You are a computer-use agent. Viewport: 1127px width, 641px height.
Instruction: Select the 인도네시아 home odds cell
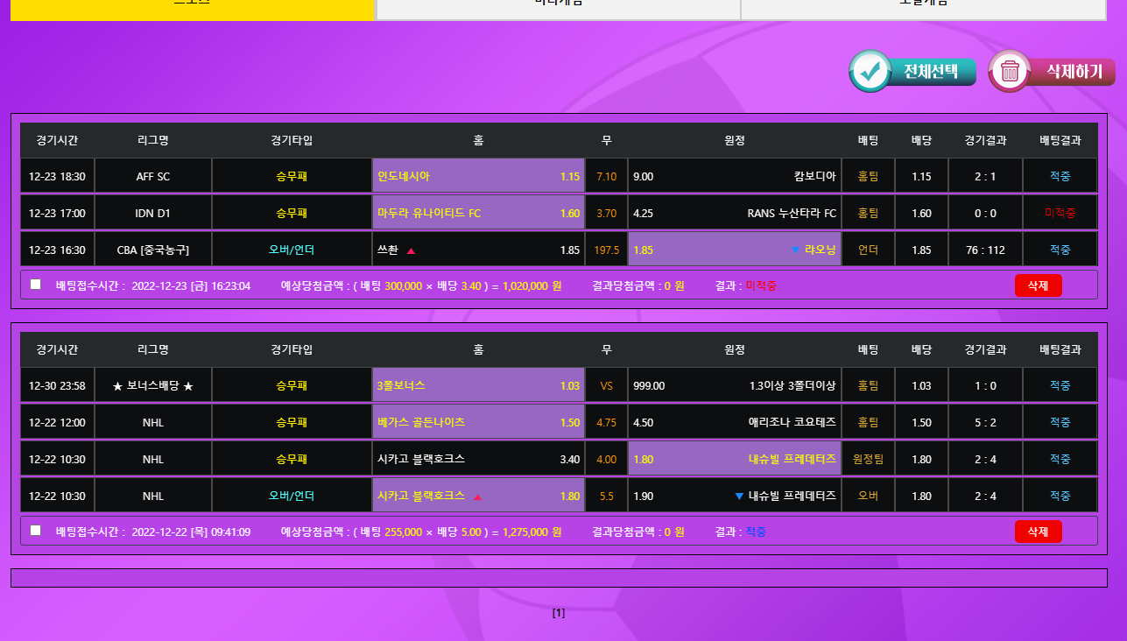[x=478, y=176]
